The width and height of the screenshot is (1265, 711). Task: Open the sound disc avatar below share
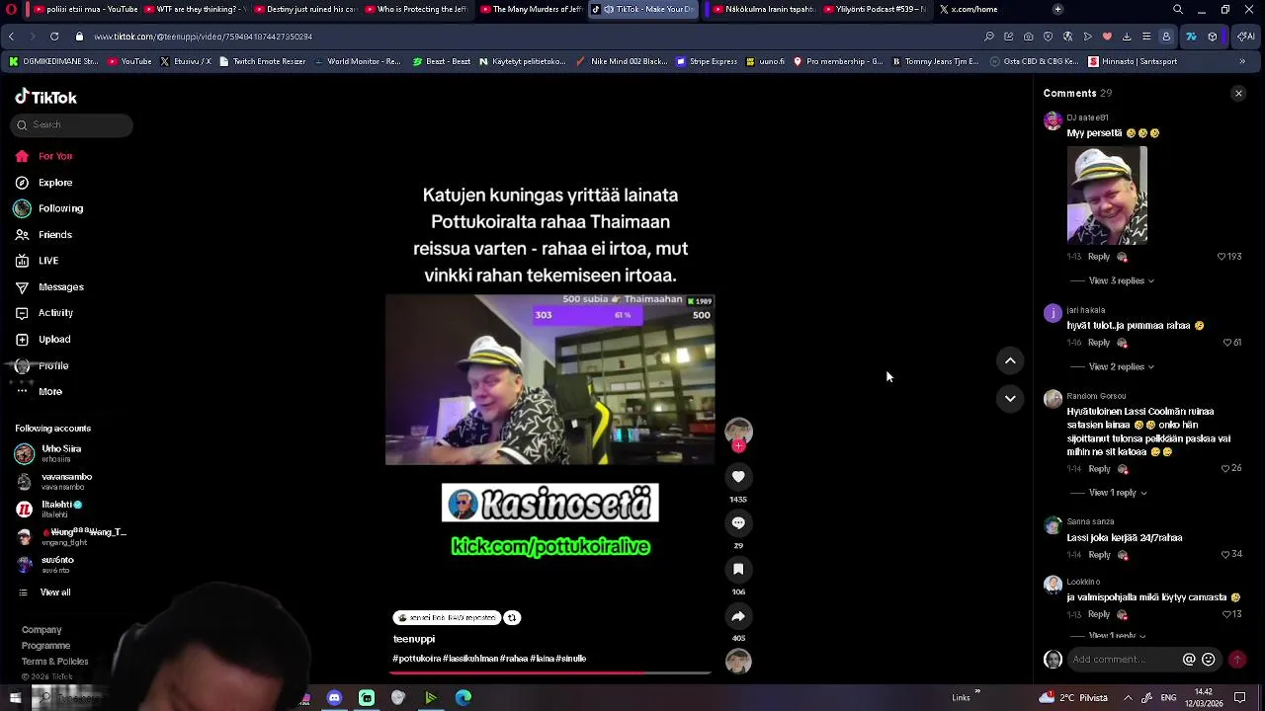[x=738, y=662]
